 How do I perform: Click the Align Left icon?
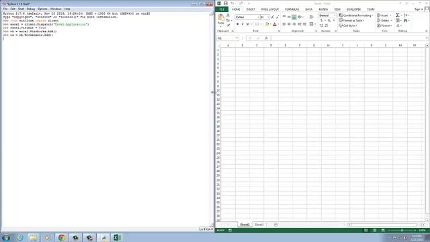[284, 24]
